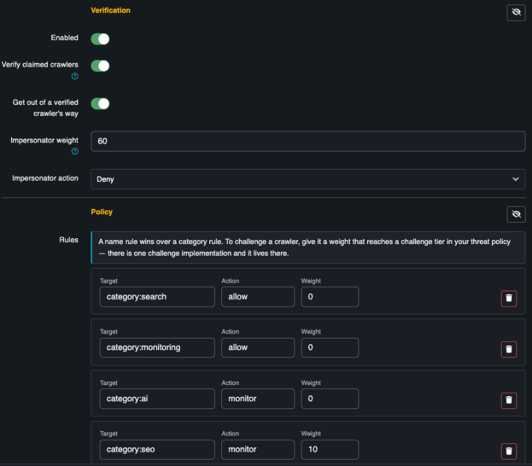Delete the category:ai rule
Viewport: 532px width, 466px height.
tap(509, 400)
